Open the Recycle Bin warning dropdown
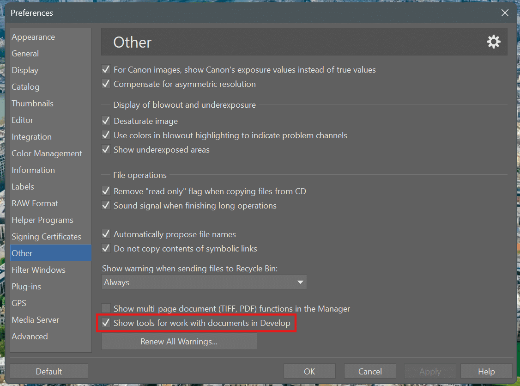This screenshot has width=520, height=386. (204, 282)
